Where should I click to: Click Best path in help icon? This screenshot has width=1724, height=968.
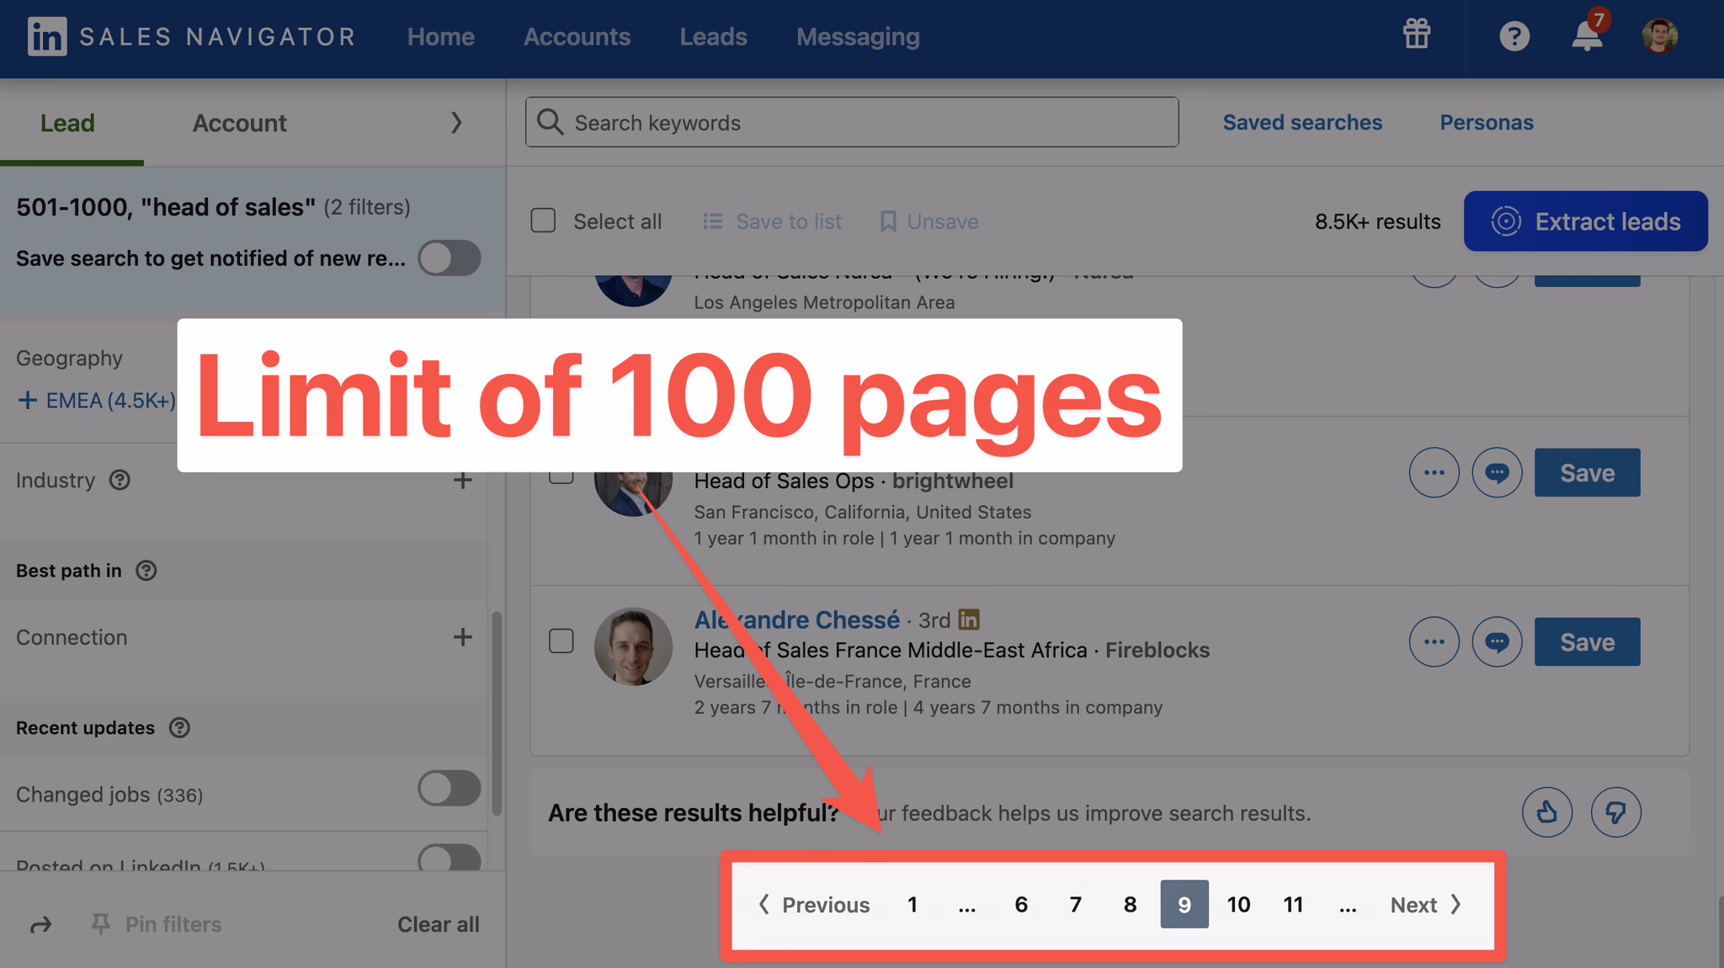point(146,571)
